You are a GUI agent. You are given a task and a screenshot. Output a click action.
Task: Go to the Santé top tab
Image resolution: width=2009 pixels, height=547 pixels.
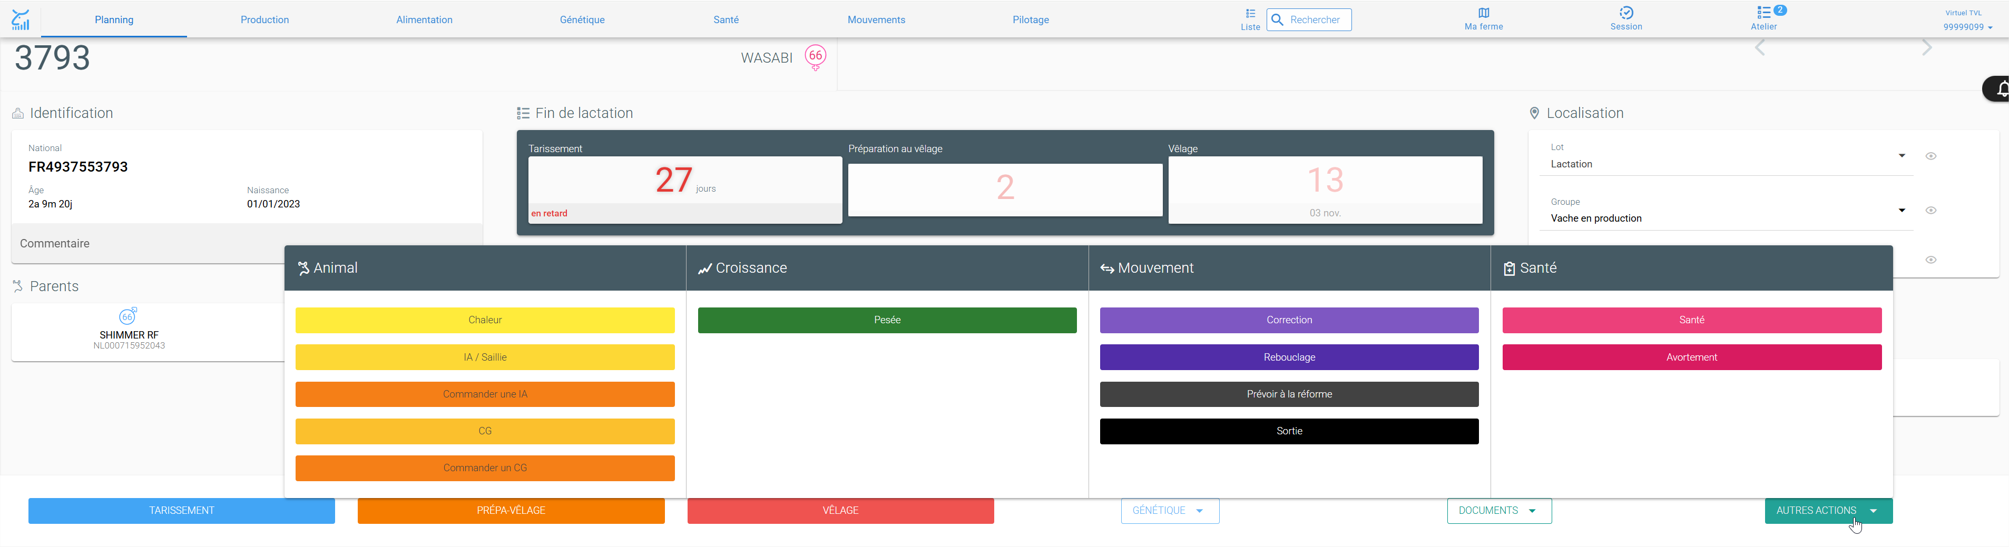click(x=726, y=19)
